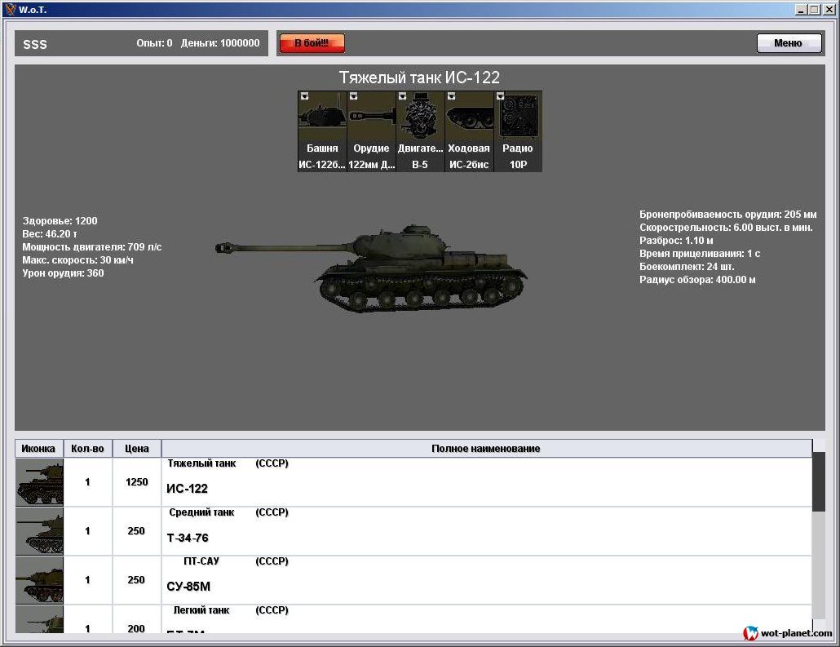Click the turret module image Башня
Screen dimensions: 840x647
(x=322, y=115)
